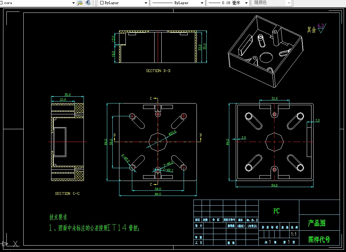
Task: Select the "4-φ5.0" hole dimension
Action: point(125,158)
